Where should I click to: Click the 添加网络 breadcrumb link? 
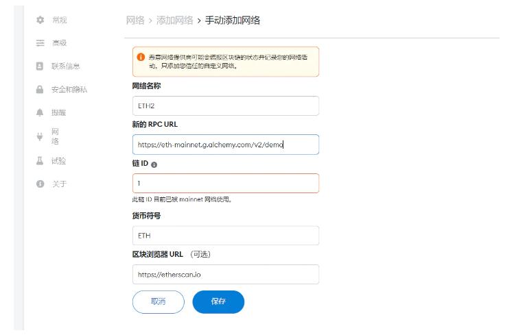click(x=175, y=21)
